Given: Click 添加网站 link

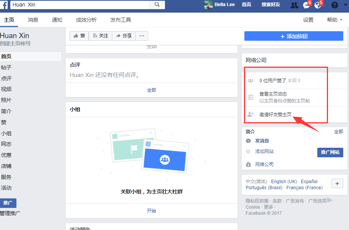Looking at the screenshot, I should (264, 152).
